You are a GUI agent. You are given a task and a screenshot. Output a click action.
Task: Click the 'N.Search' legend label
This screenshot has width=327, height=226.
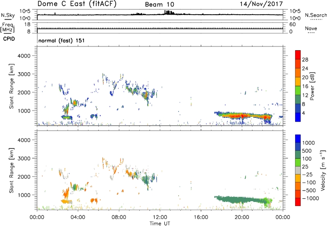pos(316,15)
